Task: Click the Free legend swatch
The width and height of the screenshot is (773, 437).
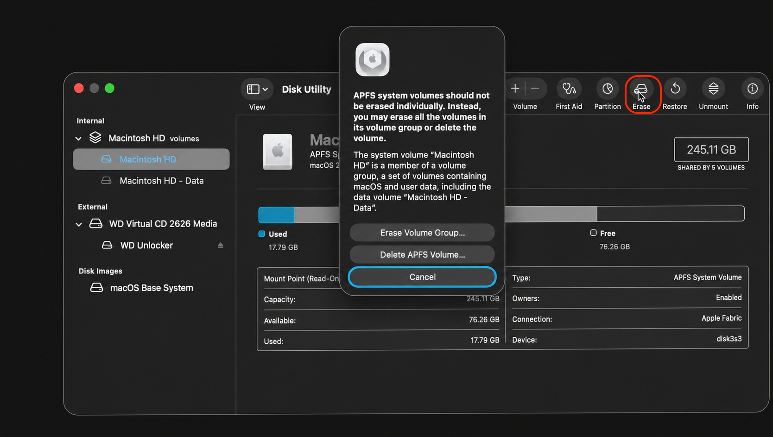Action: 593,233
